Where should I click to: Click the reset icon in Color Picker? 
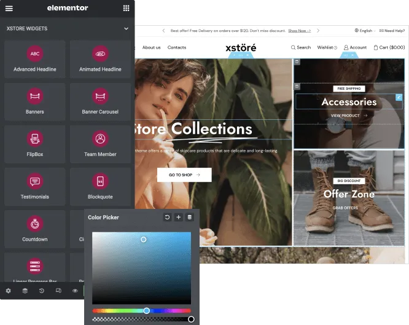(167, 217)
